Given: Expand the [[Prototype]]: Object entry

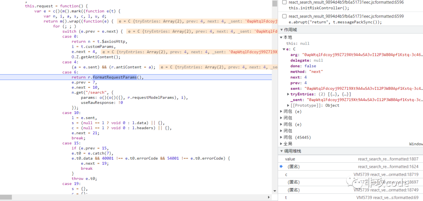Looking at the screenshot, I should point(288,105).
